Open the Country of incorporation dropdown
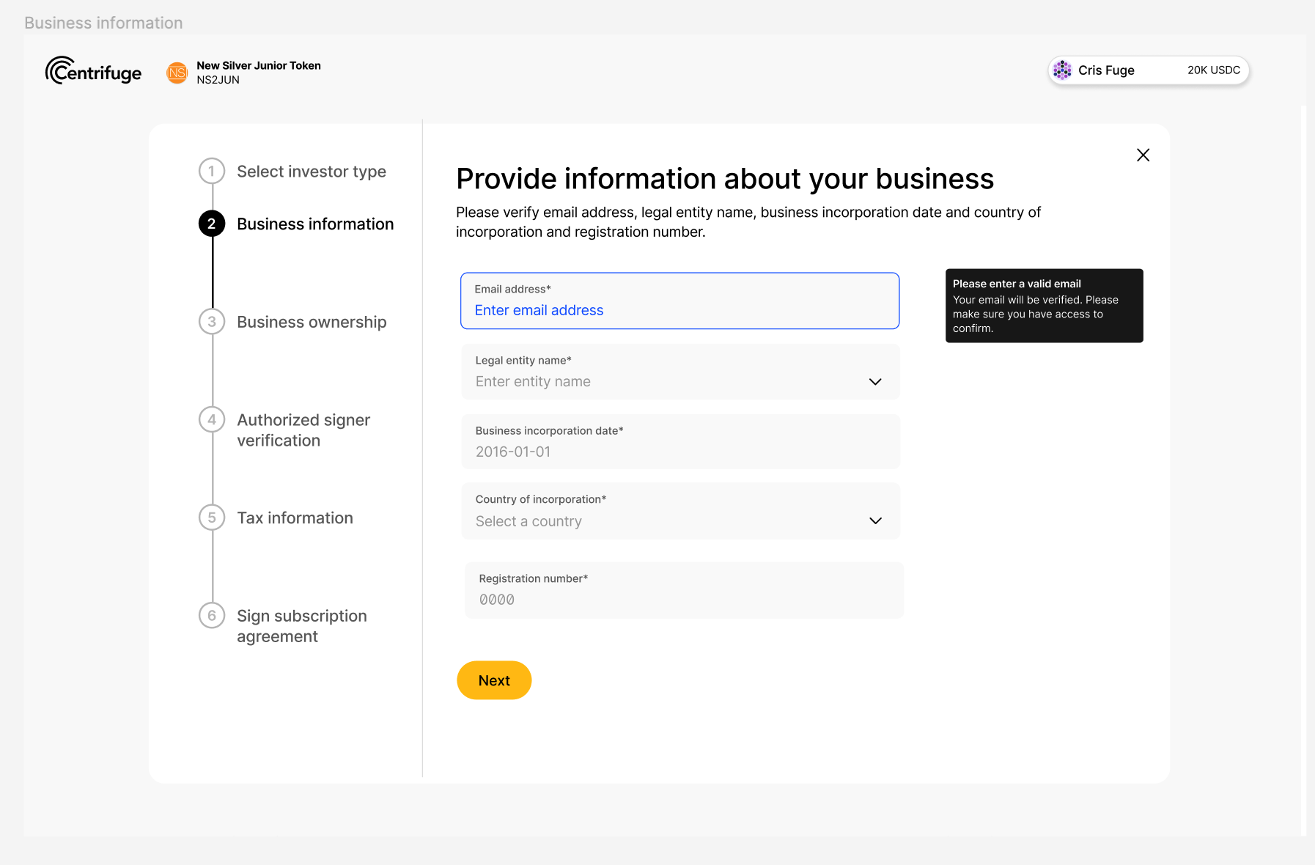 coord(680,511)
